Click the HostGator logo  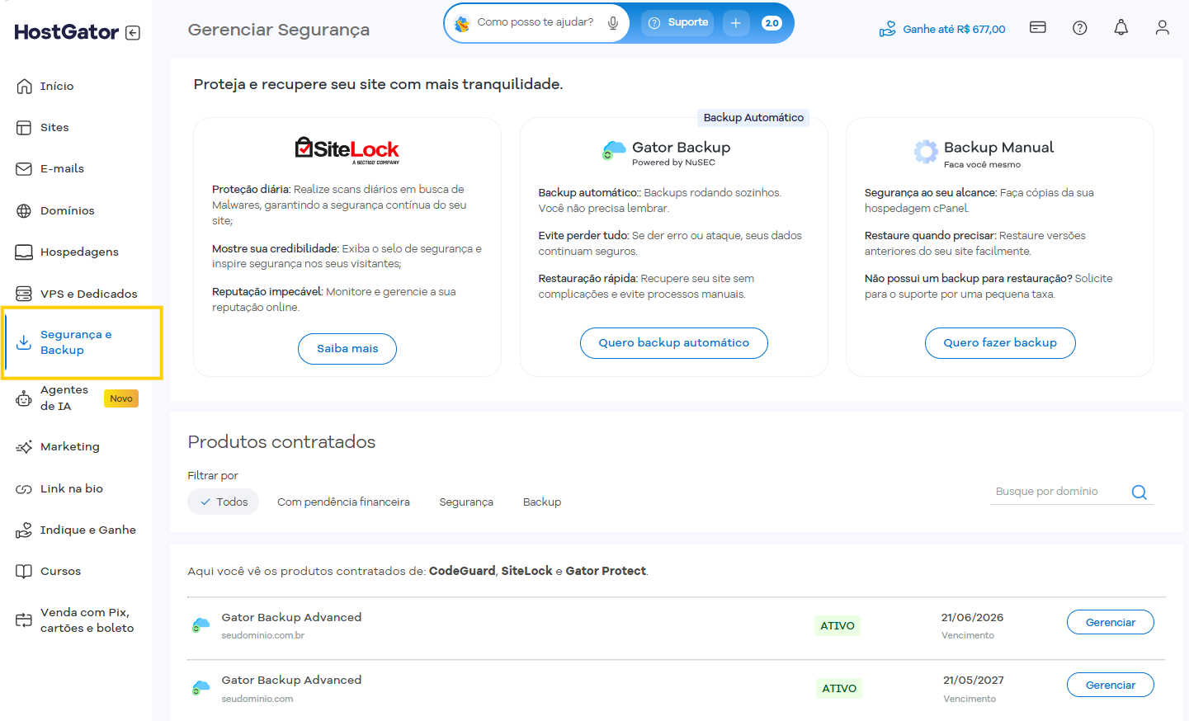66,32
